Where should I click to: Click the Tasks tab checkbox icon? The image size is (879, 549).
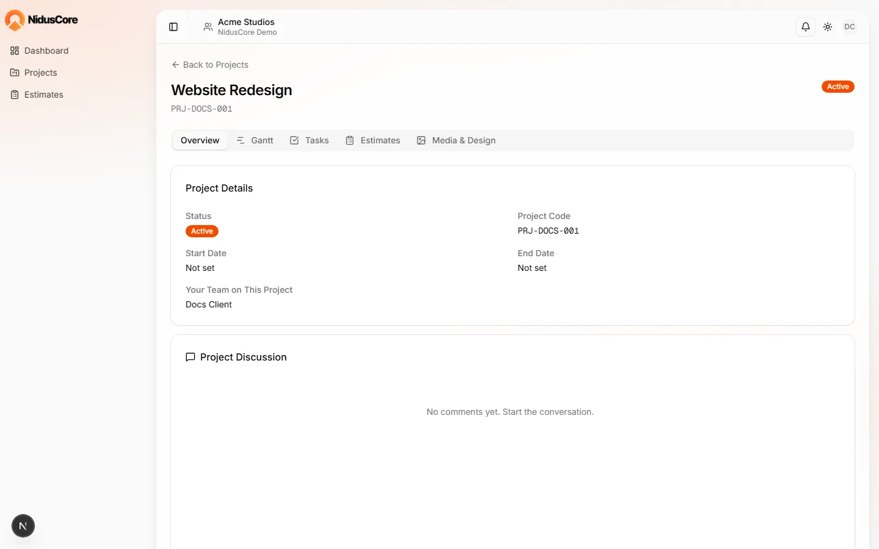pyautogui.click(x=294, y=140)
